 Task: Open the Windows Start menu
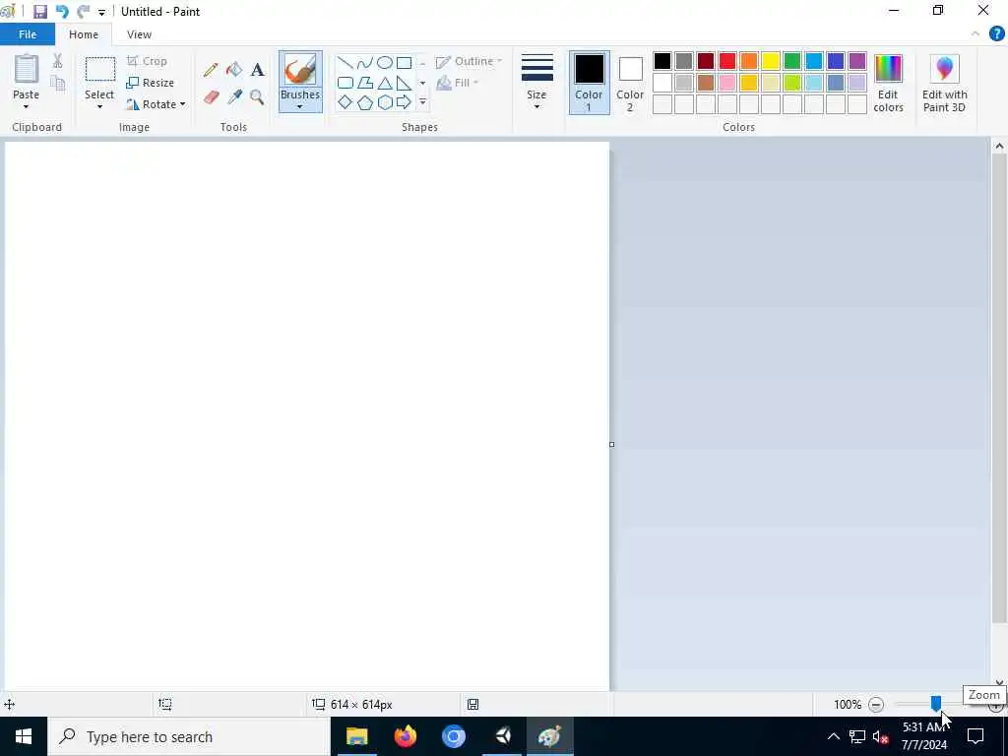click(x=24, y=736)
